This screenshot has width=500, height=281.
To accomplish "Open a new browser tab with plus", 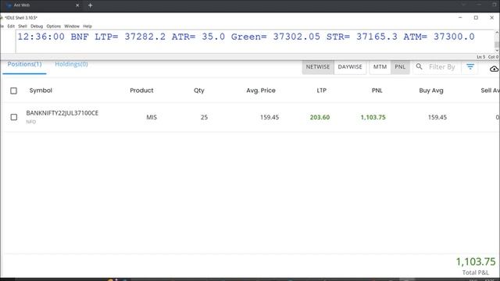I will point(91,5).
